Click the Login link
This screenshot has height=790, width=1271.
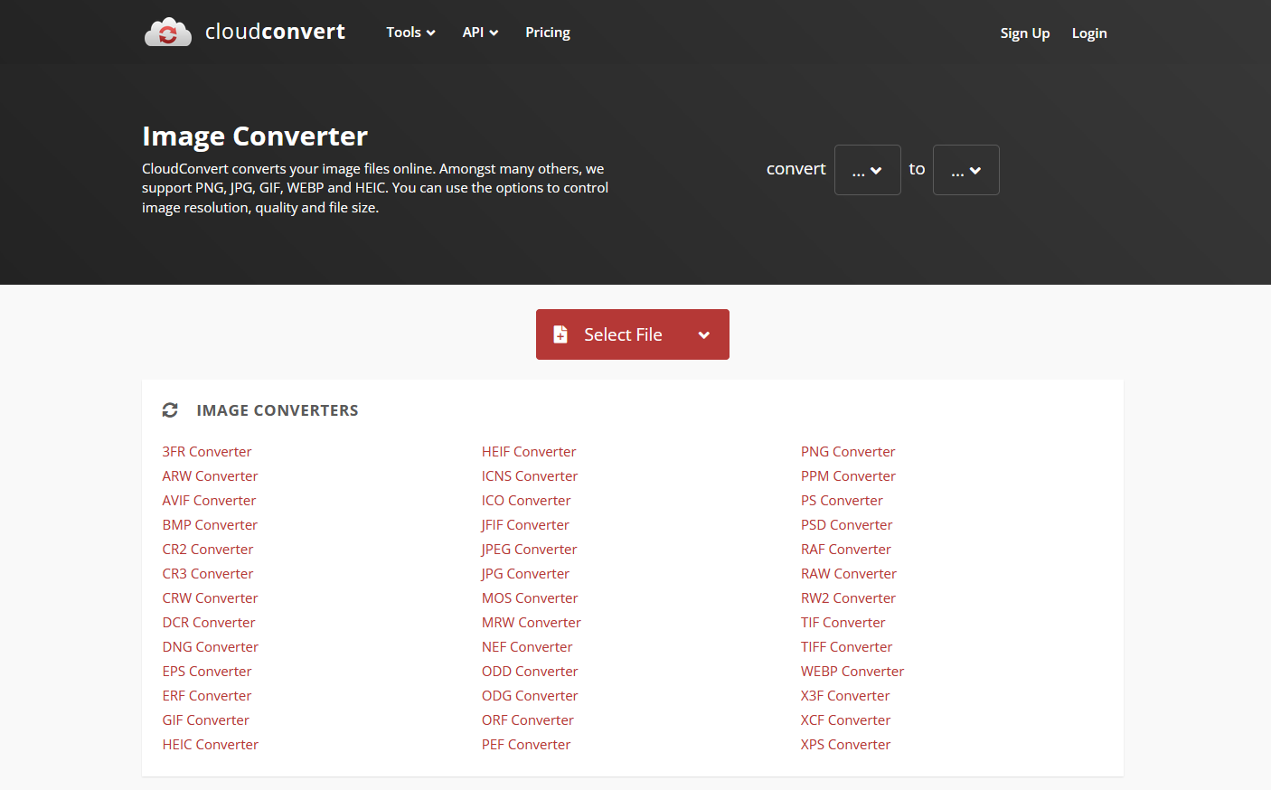pos(1089,33)
